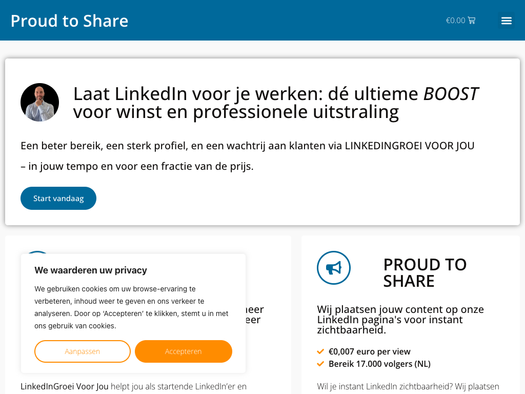Accept cookies with the Accepteren button
525x394 pixels.
coord(184,351)
